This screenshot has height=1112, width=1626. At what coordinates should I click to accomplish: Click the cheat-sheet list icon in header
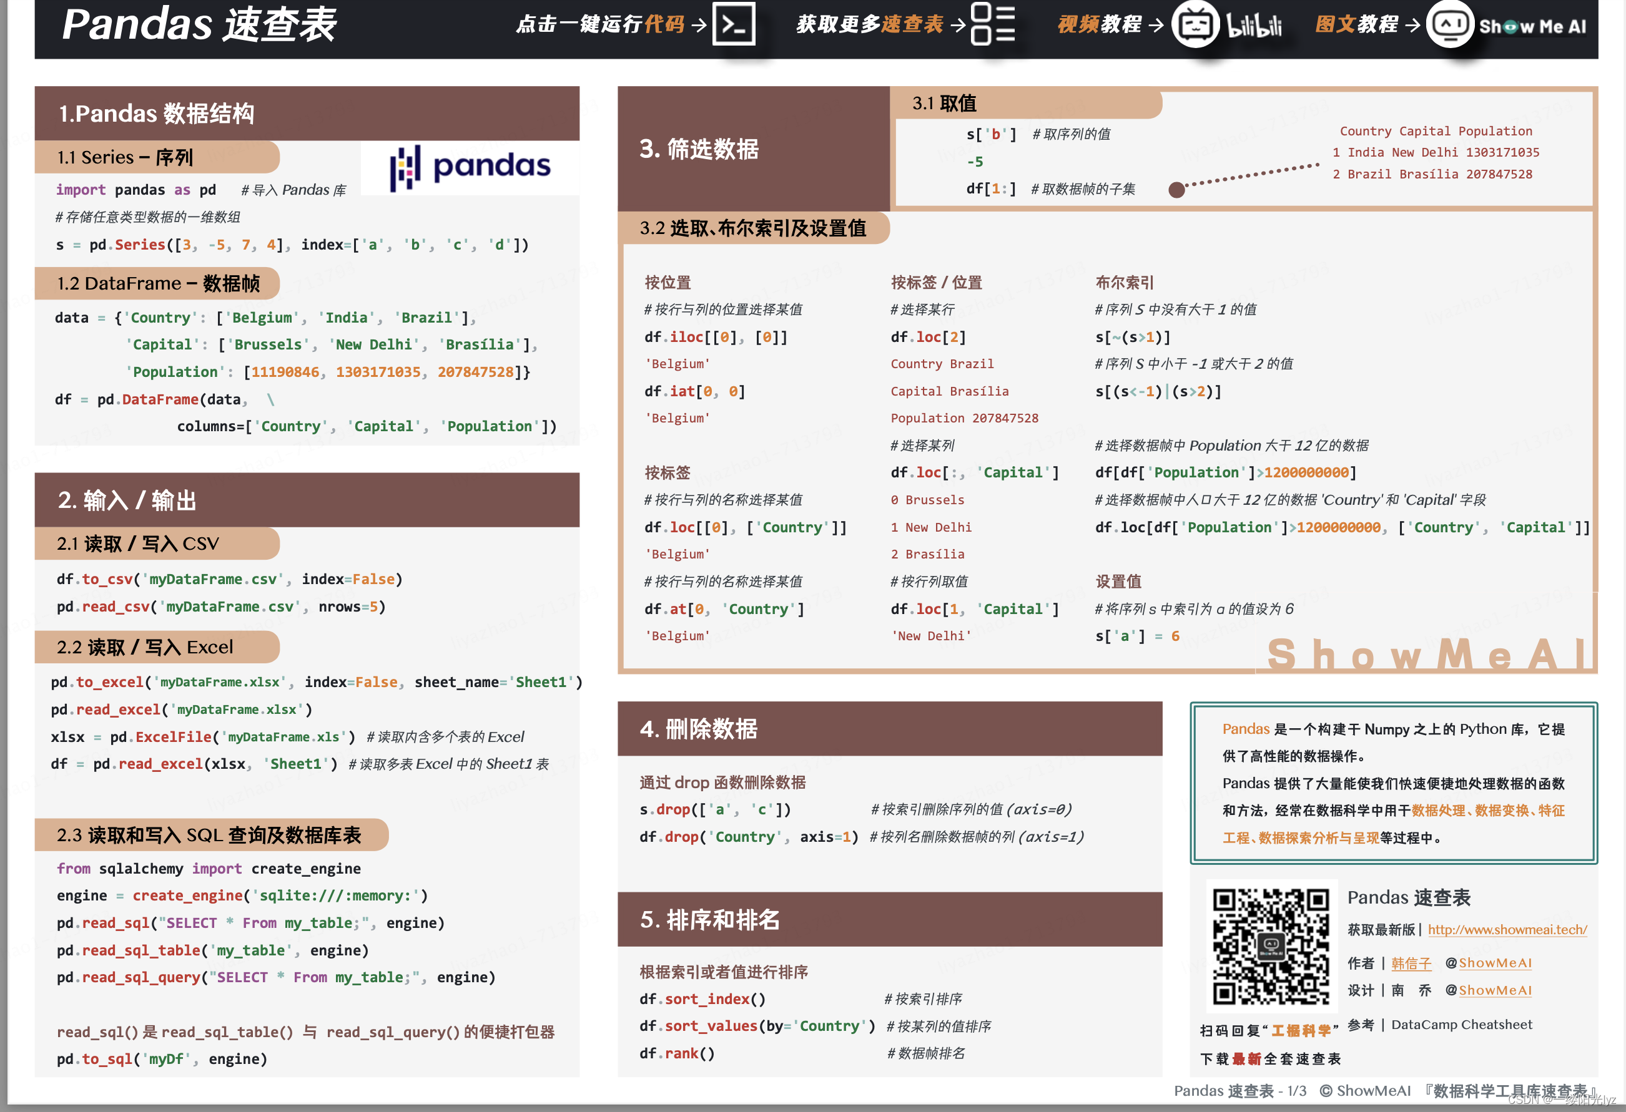pyautogui.click(x=993, y=24)
